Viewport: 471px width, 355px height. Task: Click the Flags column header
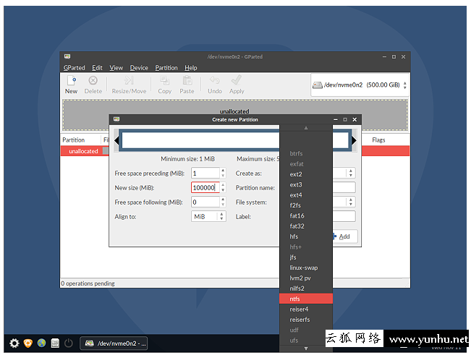(378, 140)
